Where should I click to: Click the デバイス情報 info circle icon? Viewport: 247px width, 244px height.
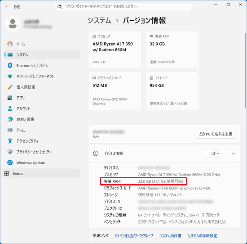pyautogui.click(x=96, y=154)
